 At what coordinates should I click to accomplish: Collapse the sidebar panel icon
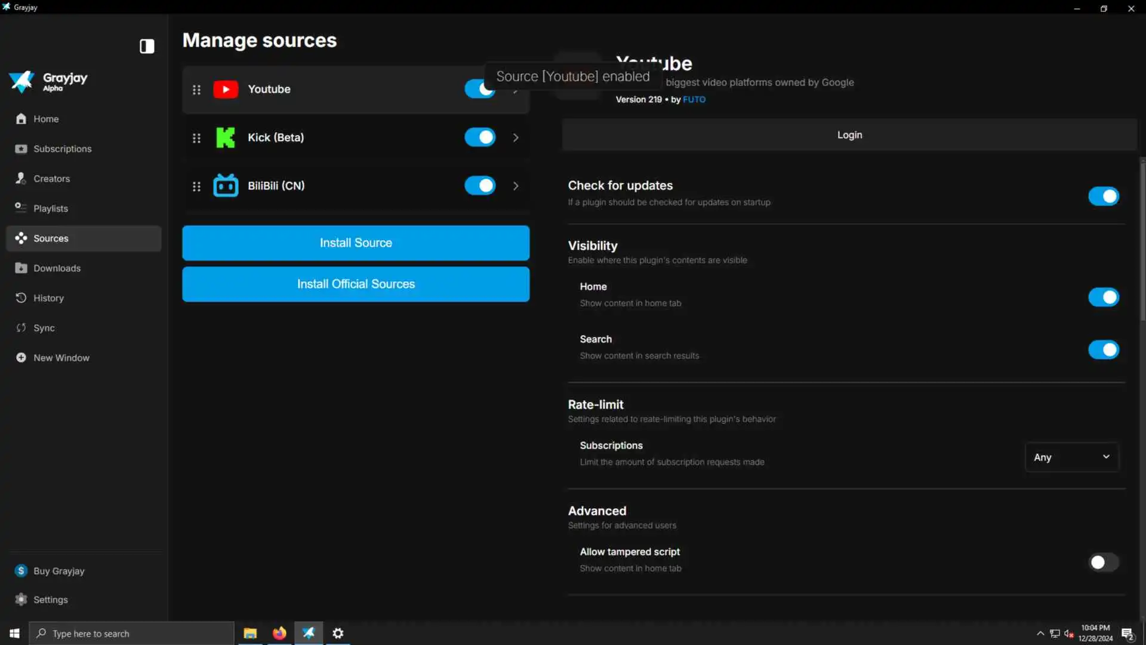point(147,47)
